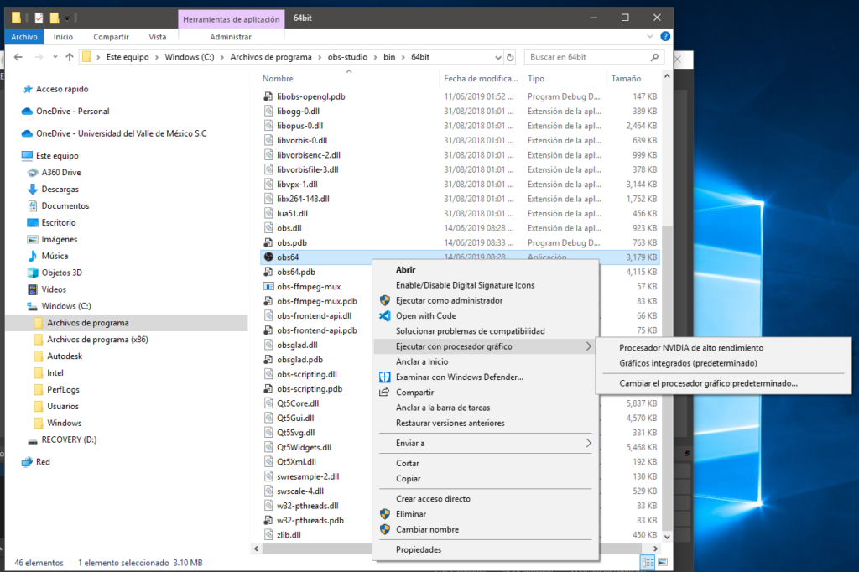Select Archivos de programa (x86) folder
The image size is (859, 572).
[98, 340]
